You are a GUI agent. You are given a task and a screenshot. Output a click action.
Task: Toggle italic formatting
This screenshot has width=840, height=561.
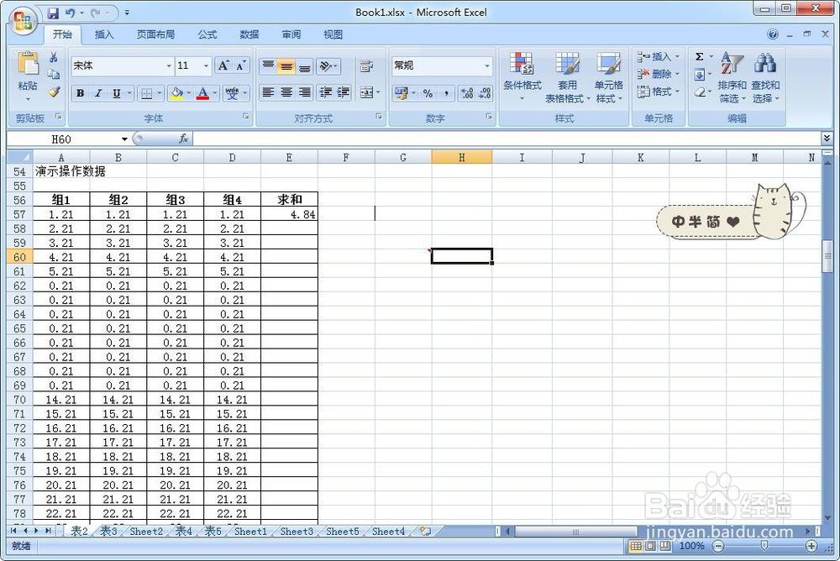(x=98, y=93)
